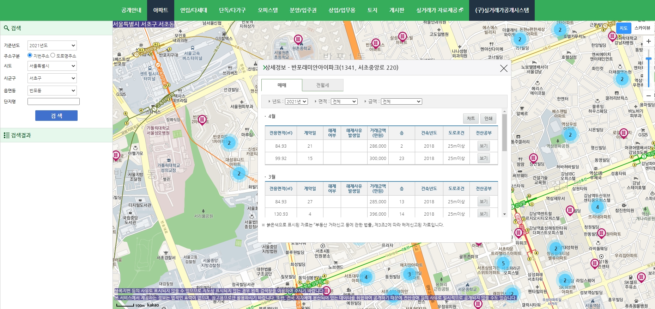Close the 상세정보 detail popup
The height and width of the screenshot is (309, 655).
(x=504, y=68)
